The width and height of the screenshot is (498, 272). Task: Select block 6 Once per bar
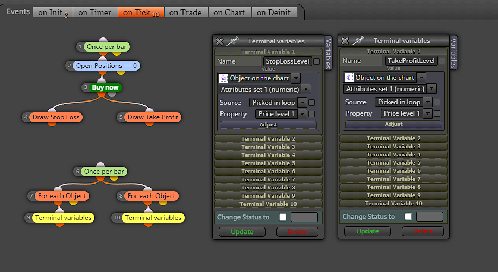pos(104,172)
